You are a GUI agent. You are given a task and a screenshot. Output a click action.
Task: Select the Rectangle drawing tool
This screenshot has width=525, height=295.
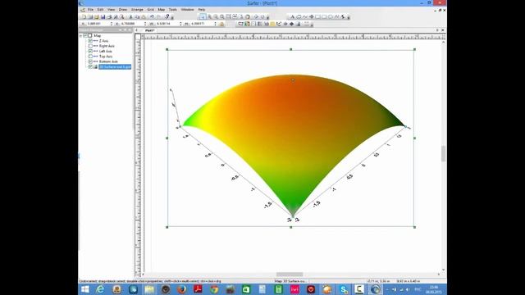[317, 16]
